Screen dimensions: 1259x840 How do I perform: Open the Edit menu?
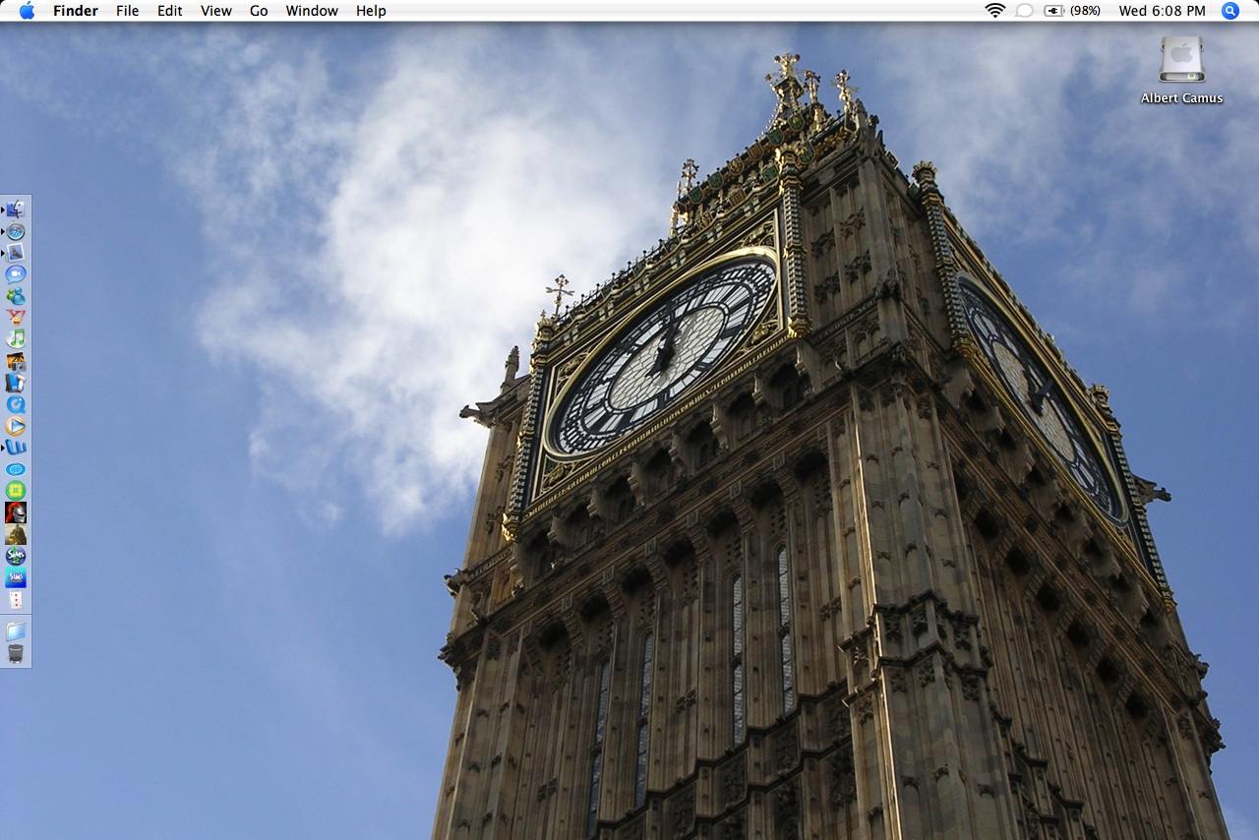pyautogui.click(x=170, y=11)
